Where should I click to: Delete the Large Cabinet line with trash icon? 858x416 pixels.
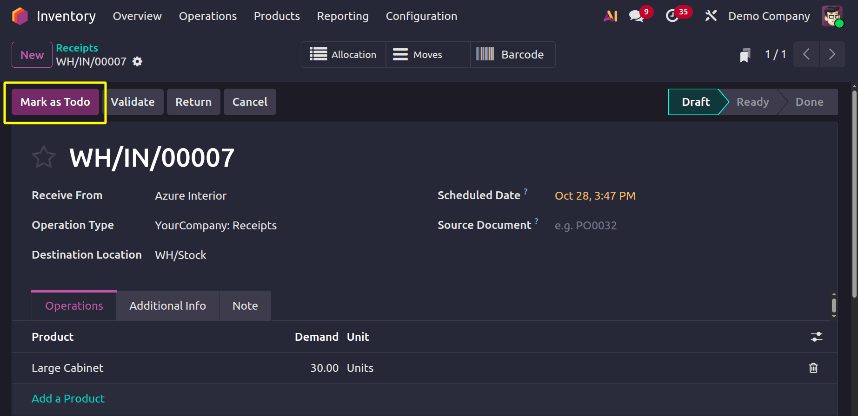(x=813, y=368)
